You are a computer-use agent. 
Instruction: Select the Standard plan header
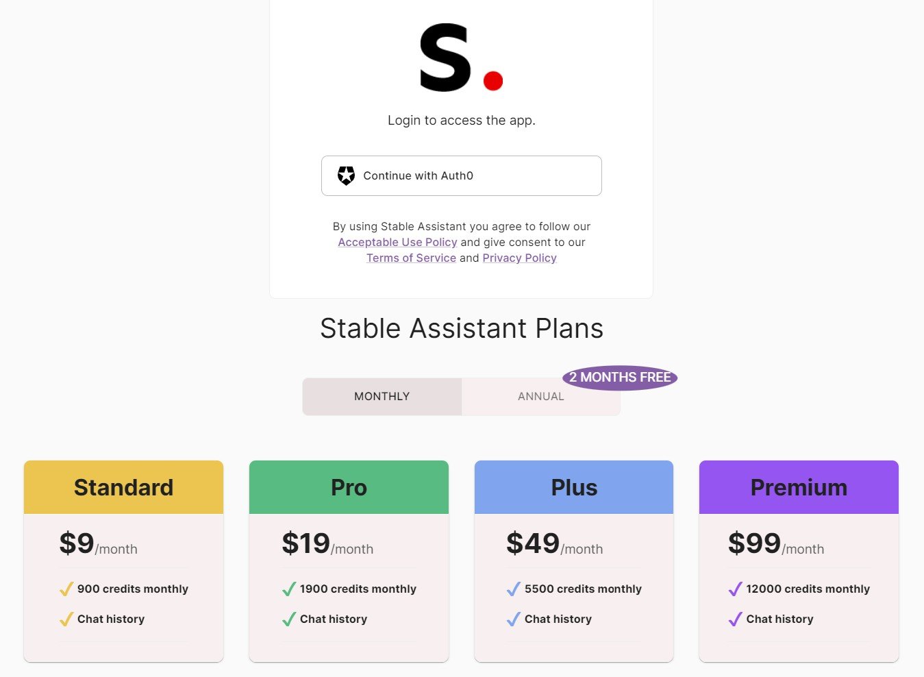pos(123,487)
